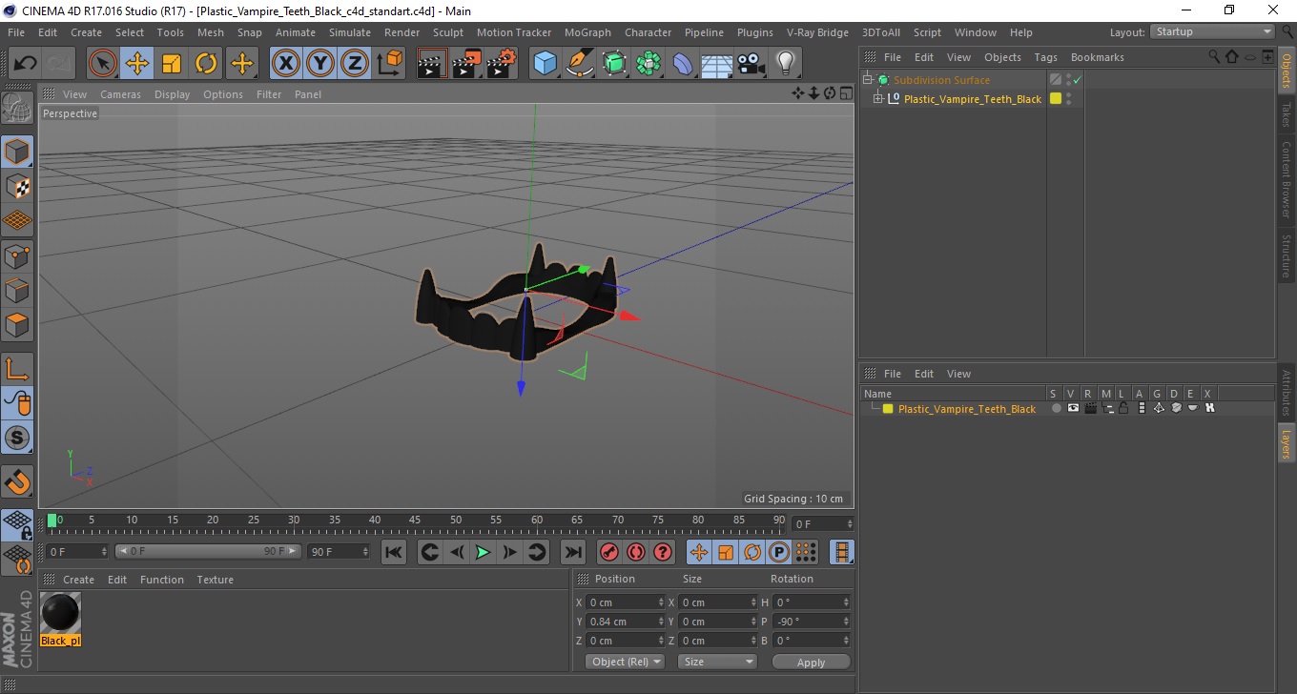
Task: Add a Camera object
Action: pyautogui.click(x=751, y=64)
